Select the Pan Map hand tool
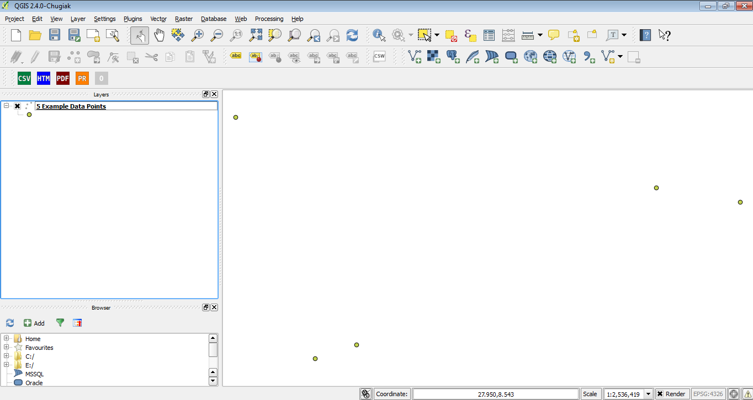This screenshot has height=400, width=753. (x=159, y=35)
